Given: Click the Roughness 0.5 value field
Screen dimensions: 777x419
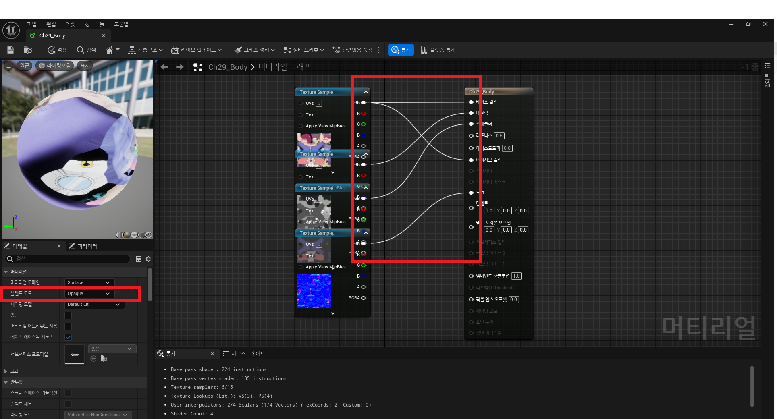Looking at the screenshot, I should coord(499,136).
